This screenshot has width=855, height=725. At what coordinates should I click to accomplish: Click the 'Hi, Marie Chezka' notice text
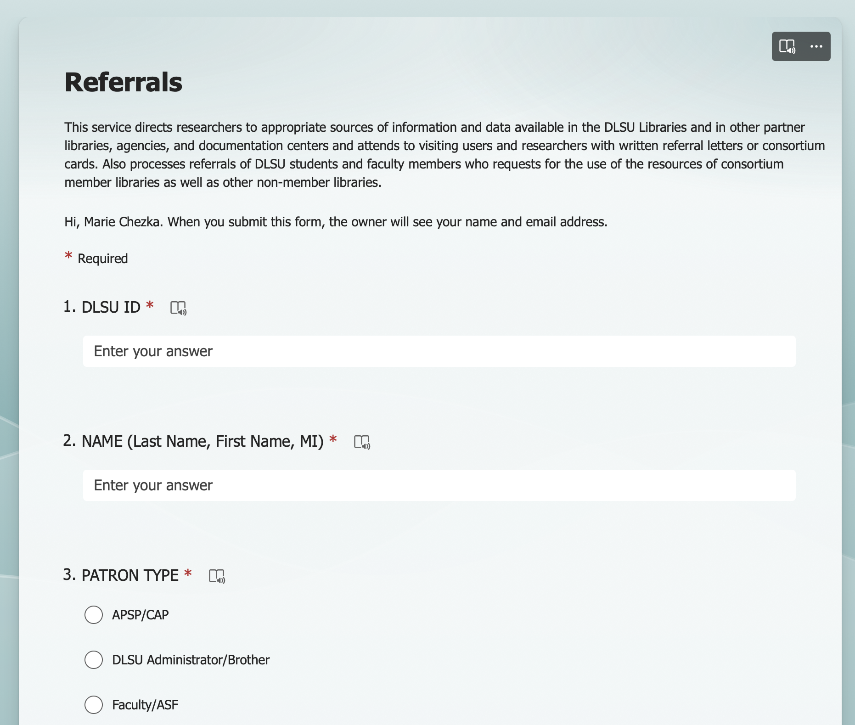tap(336, 222)
